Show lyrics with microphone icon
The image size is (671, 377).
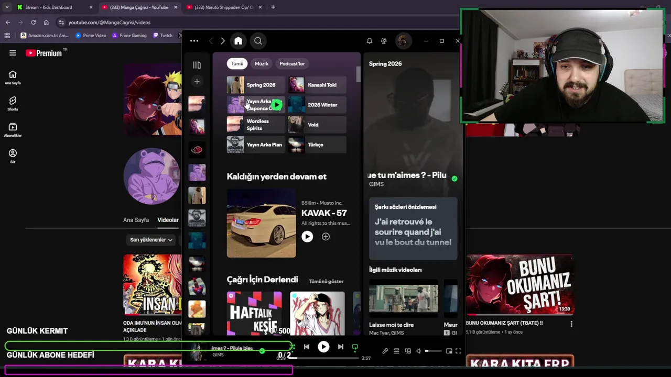click(x=385, y=351)
